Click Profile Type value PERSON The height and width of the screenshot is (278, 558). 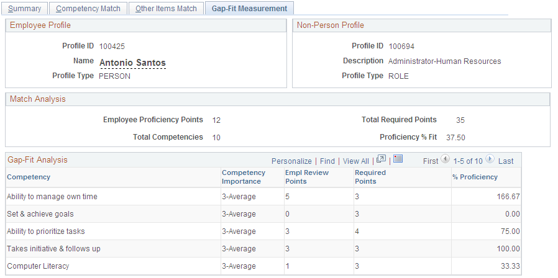click(x=114, y=76)
